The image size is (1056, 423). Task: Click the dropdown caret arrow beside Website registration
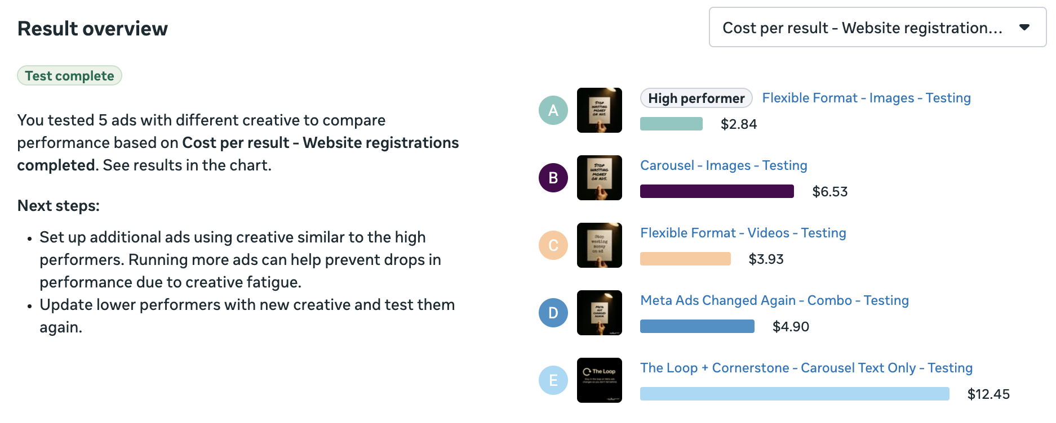point(1024,28)
